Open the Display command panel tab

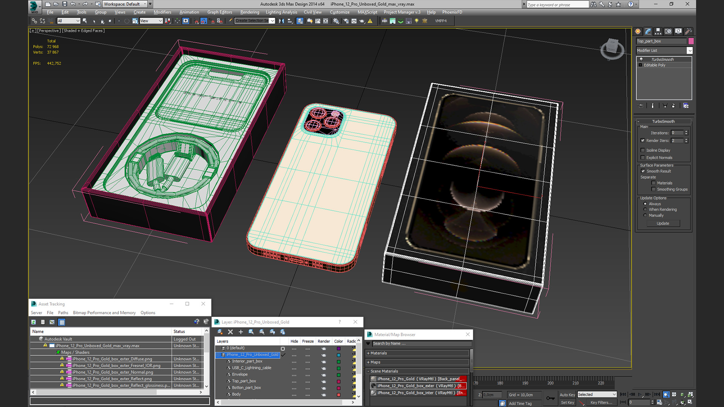pos(678,31)
